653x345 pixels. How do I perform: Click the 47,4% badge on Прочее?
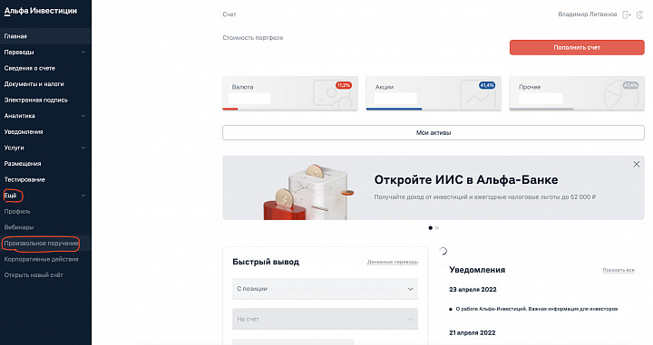pos(630,85)
